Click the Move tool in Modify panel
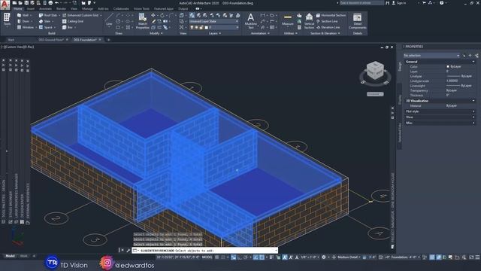This screenshot has width=481, height=271. tap(153, 15)
